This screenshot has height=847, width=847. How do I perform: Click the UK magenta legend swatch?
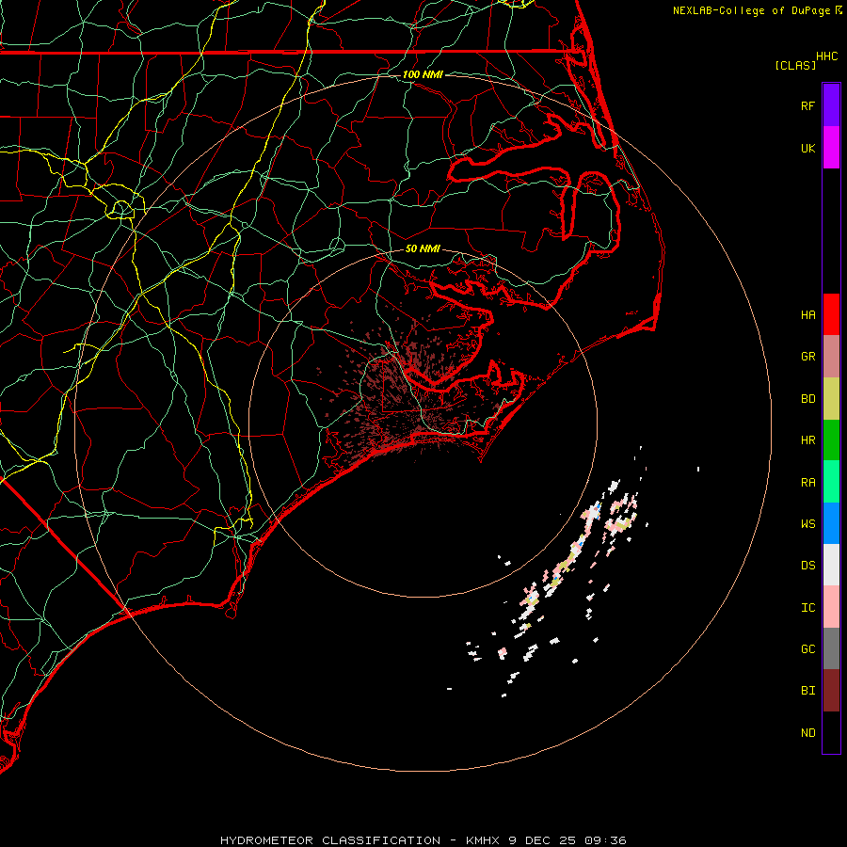tap(831, 148)
